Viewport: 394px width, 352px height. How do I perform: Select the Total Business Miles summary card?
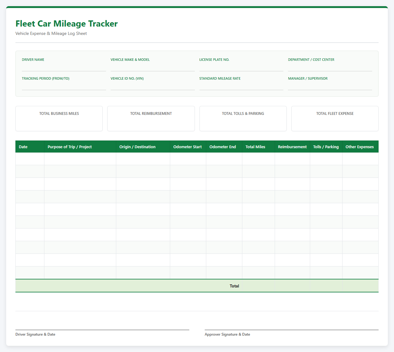click(59, 119)
